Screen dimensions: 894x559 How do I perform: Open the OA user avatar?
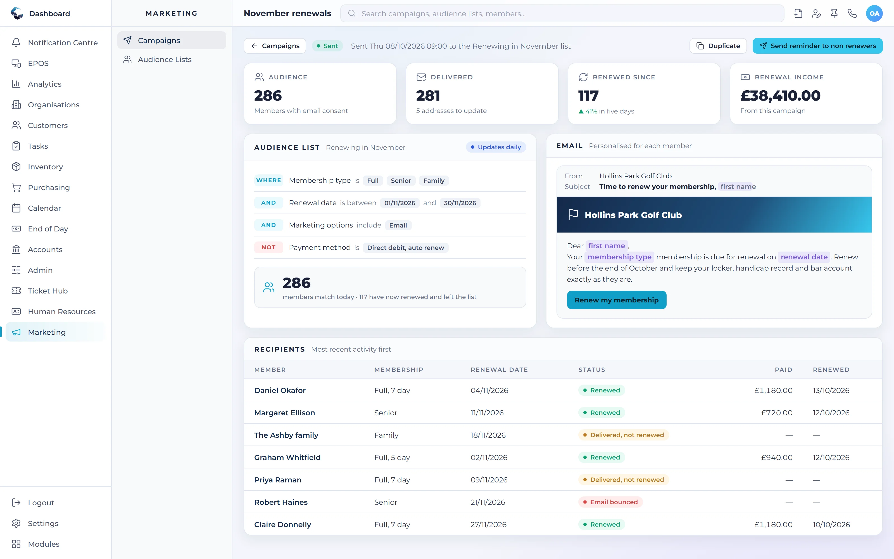tap(874, 14)
